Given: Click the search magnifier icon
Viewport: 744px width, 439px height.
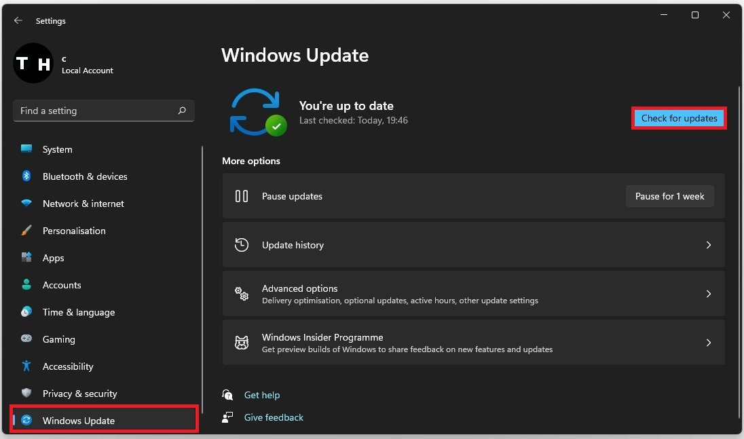Looking at the screenshot, I should 182,111.
